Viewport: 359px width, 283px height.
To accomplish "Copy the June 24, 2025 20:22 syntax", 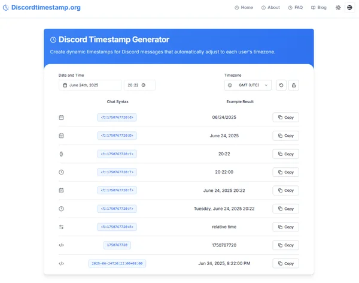I will click(x=286, y=190).
